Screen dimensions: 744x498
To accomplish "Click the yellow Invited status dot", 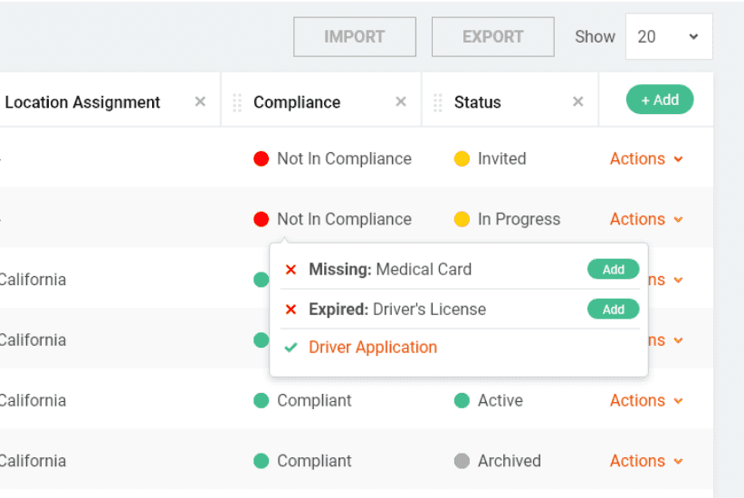I will pos(462,159).
